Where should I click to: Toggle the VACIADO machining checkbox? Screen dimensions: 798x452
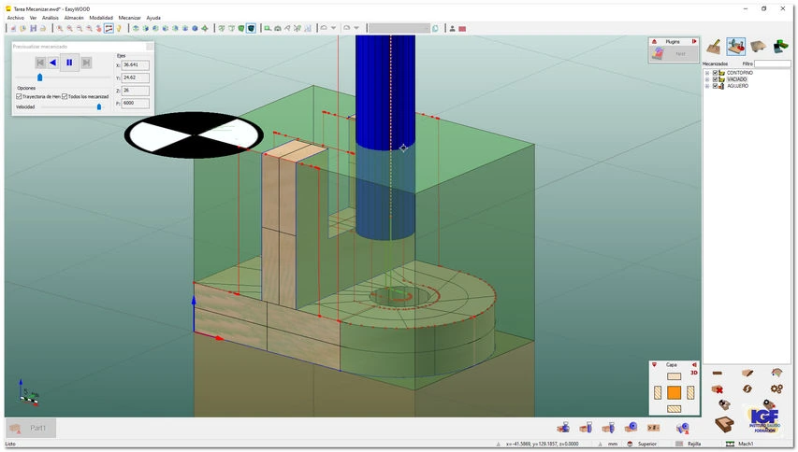(x=715, y=79)
